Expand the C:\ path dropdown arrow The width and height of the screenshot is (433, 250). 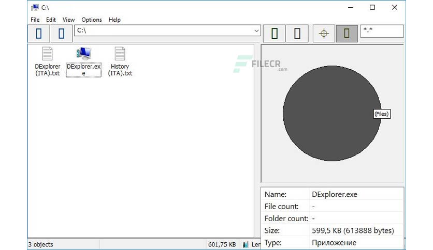point(256,30)
